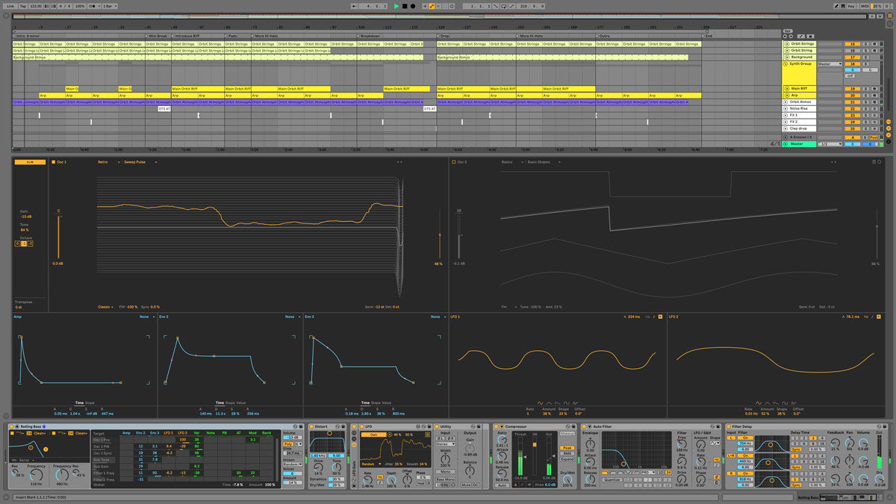Select the Osc 1 tab
The width and height of the screenshot is (896, 504).
coord(62,161)
